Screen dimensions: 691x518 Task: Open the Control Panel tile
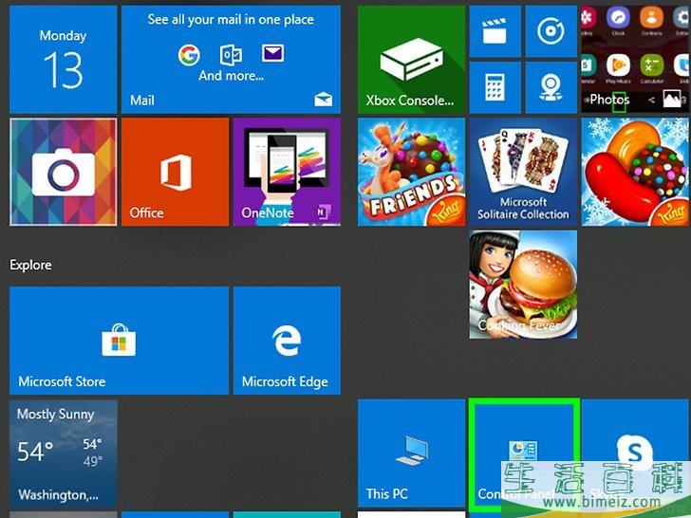(523, 453)
